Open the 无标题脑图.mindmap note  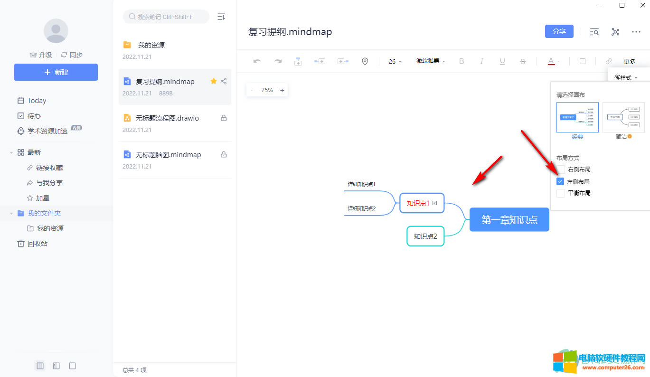(175, 160)
